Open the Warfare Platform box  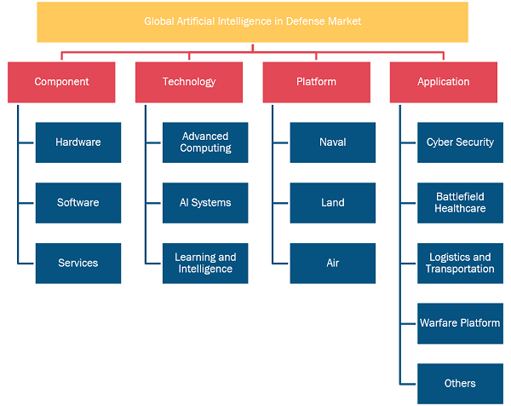tap(460, 323)
